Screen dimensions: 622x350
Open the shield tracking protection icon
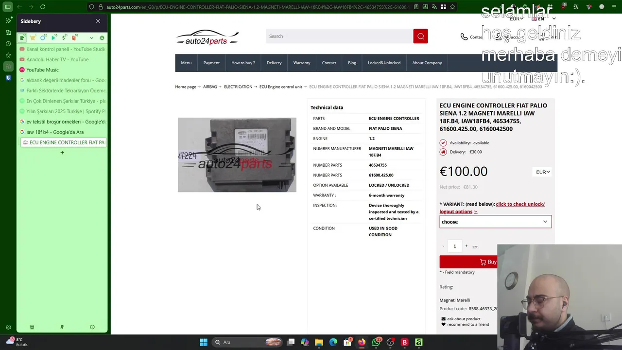(x=92, y=7)
